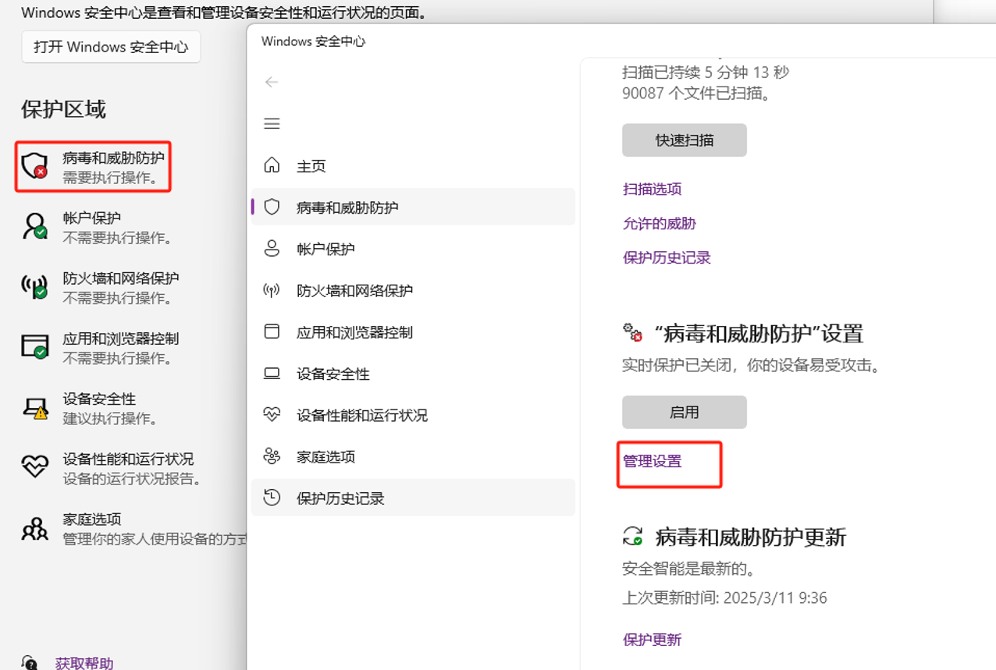Click the 安全智能是最新的 text
This screenshot has height=670, width=996.
pos(688,568)
